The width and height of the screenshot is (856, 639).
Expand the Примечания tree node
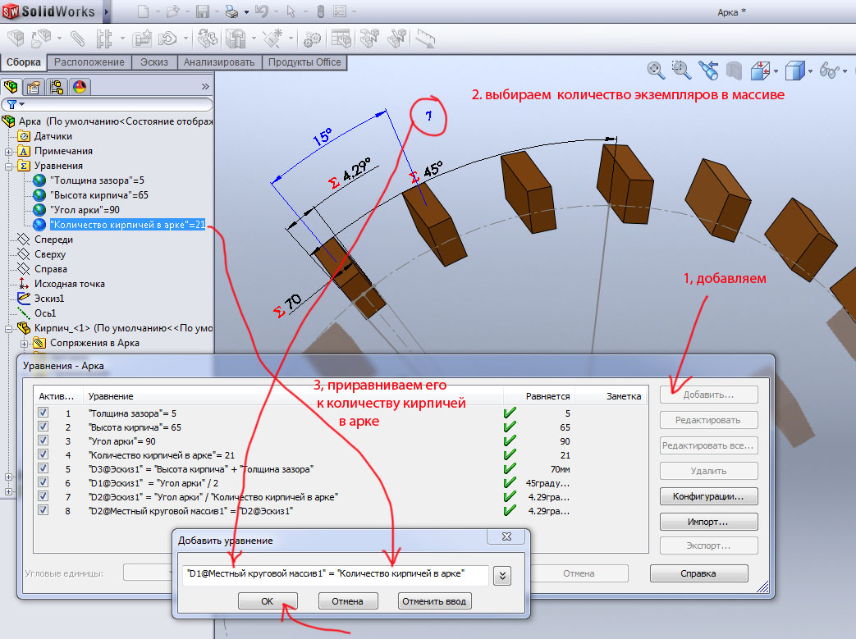tap(8, 151)
